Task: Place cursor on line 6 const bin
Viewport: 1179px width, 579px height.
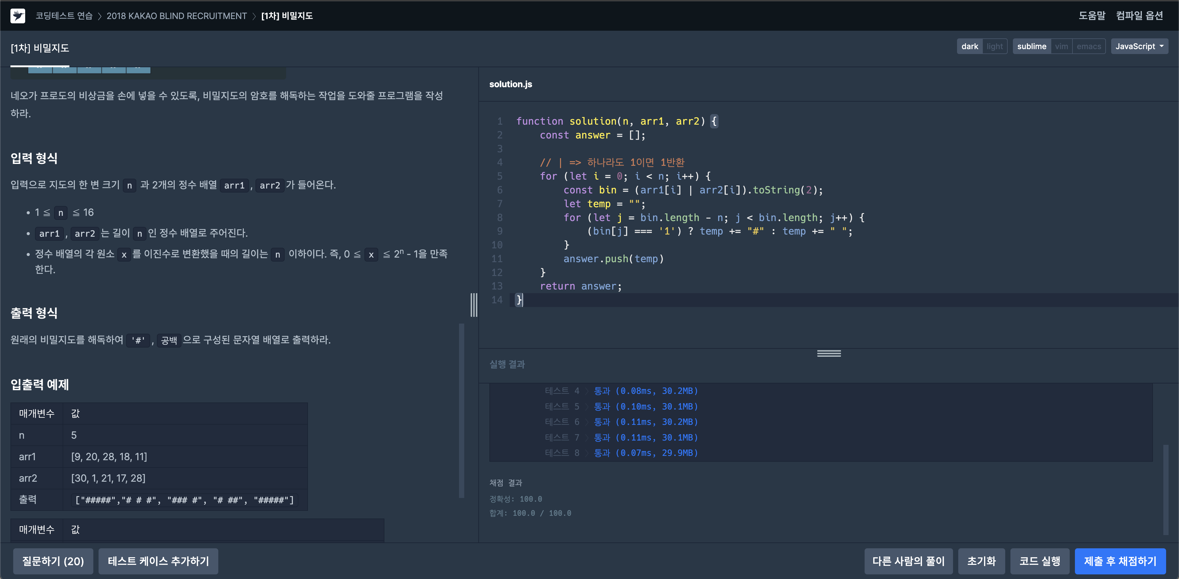Action: point(693,190)
